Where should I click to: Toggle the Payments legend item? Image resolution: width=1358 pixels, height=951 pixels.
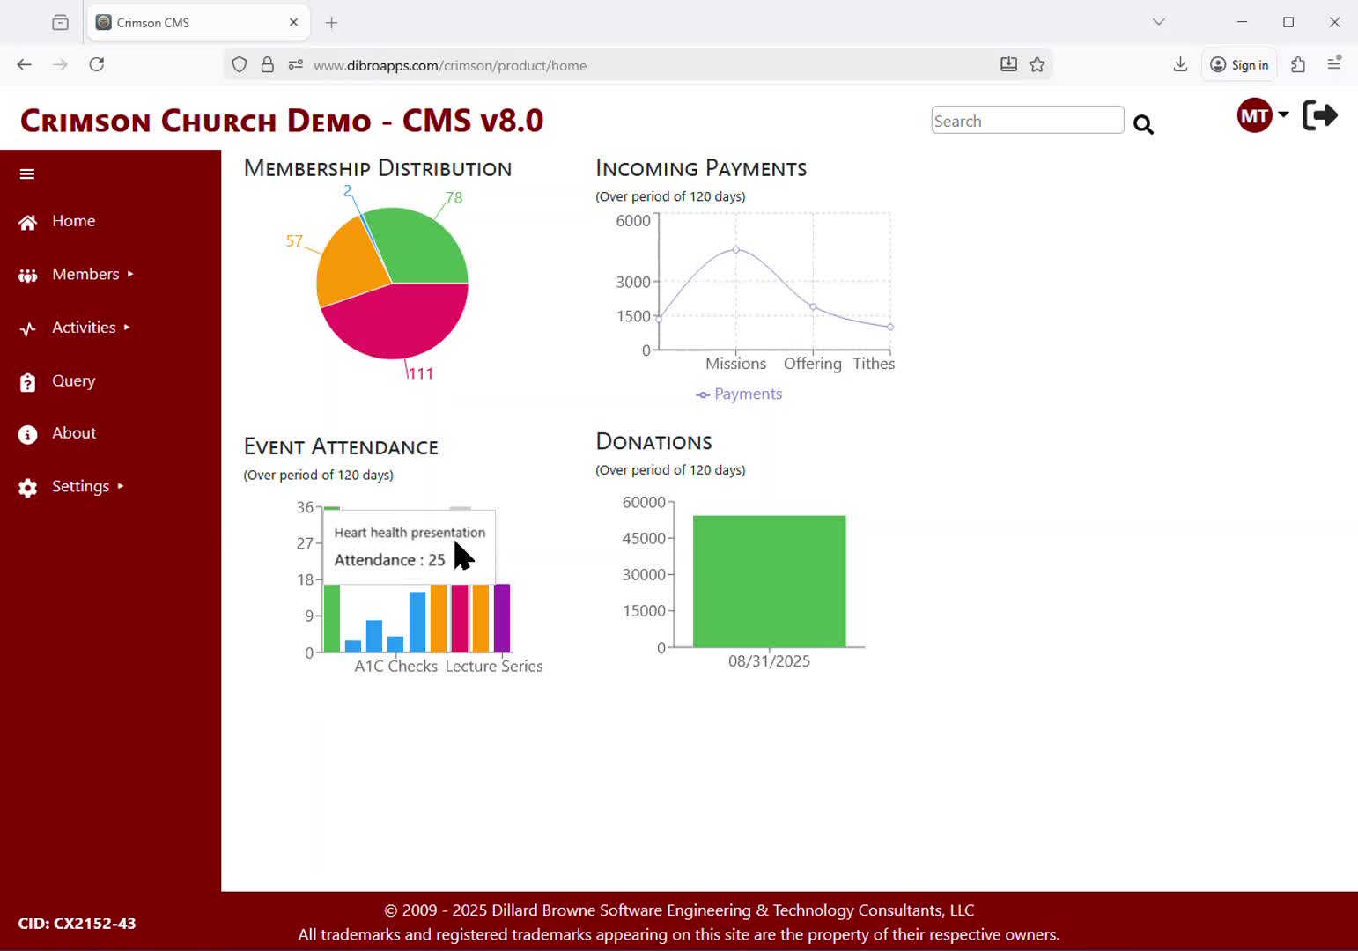click(x=739, y=394)
